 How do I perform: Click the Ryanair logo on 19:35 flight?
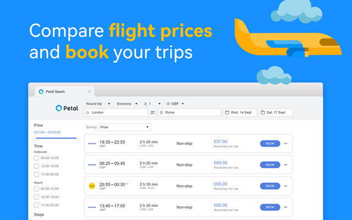(x=92, y=144)
